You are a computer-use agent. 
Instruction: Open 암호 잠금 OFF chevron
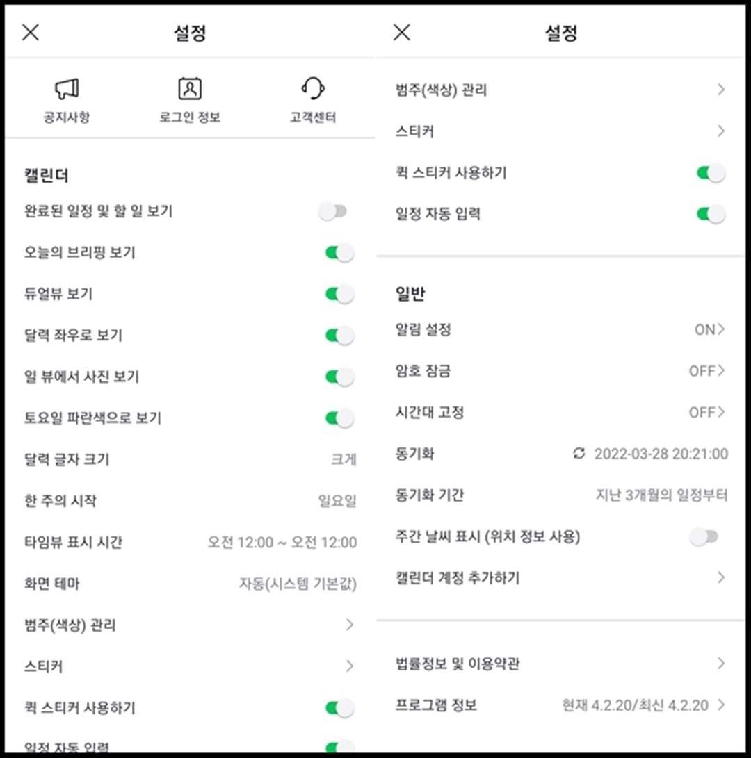point(707,371)
